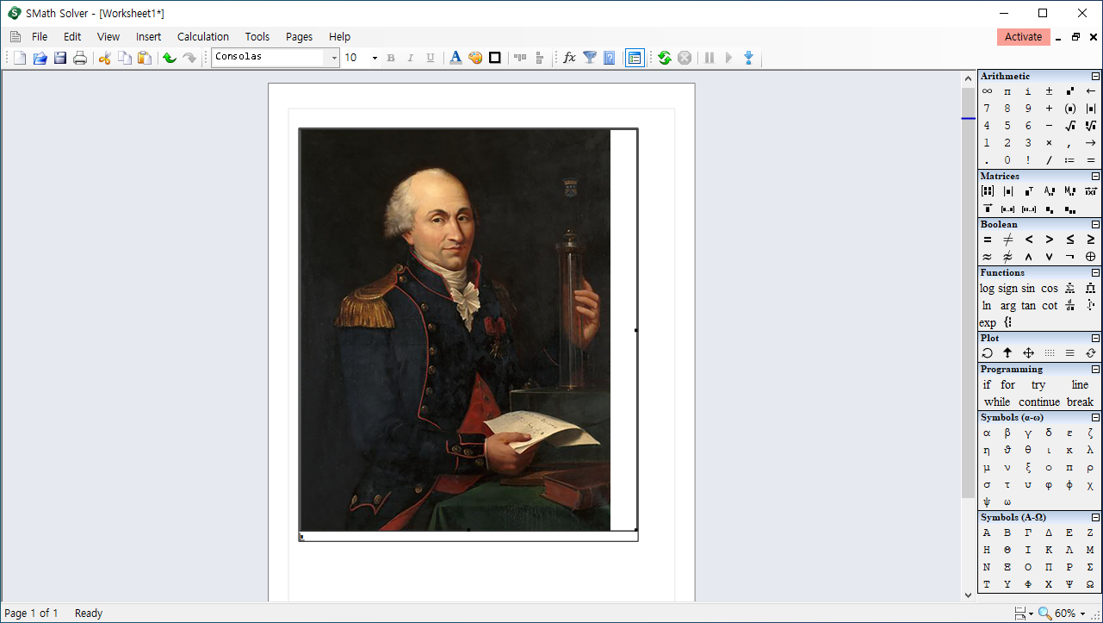Open the font size dropdown

[375, 58]
